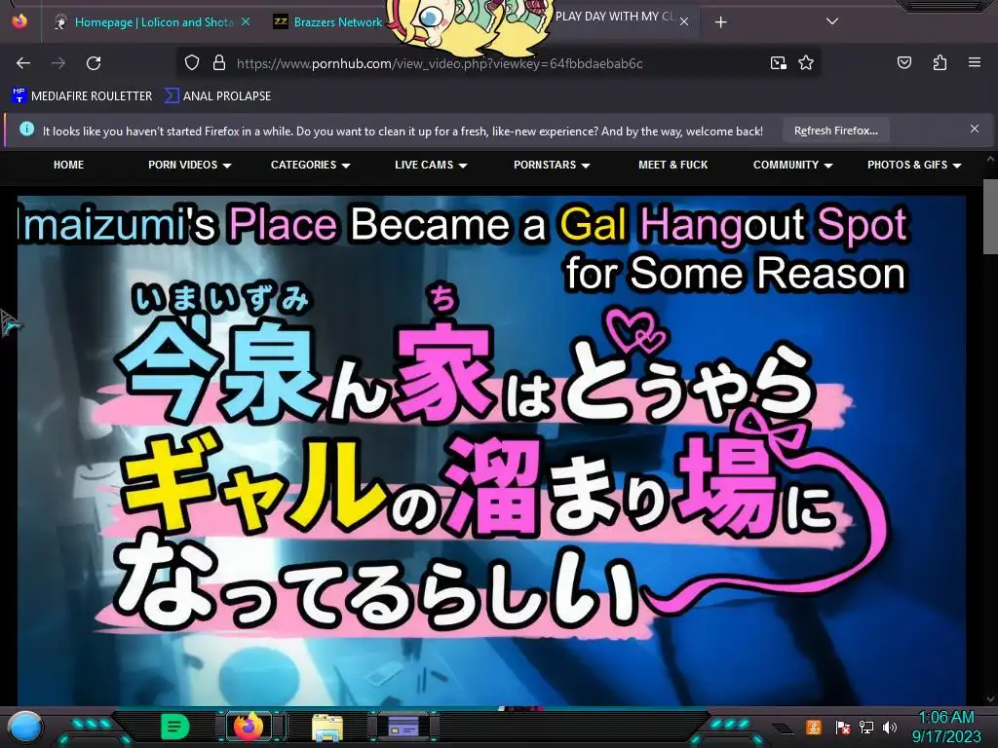Expand the PORNSTARS dropdown menu
The height and width of the screenshot is (748, 998).
(552, 165)
